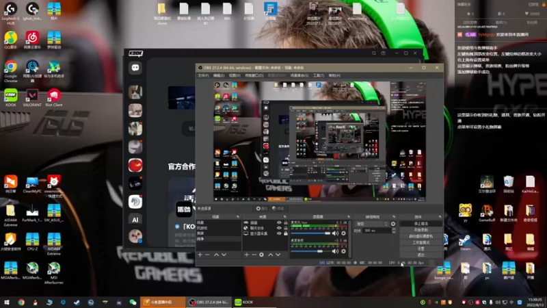The image size is (547, 308).
Task: Move source up in OBS sources panel
Action: (270, 255)
